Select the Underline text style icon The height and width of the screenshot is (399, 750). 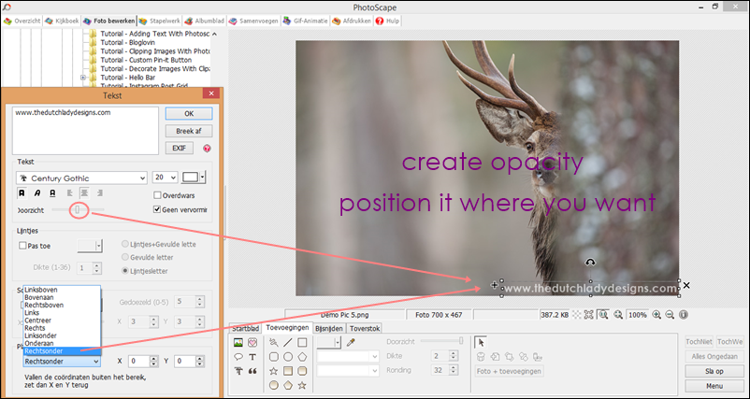52,193
